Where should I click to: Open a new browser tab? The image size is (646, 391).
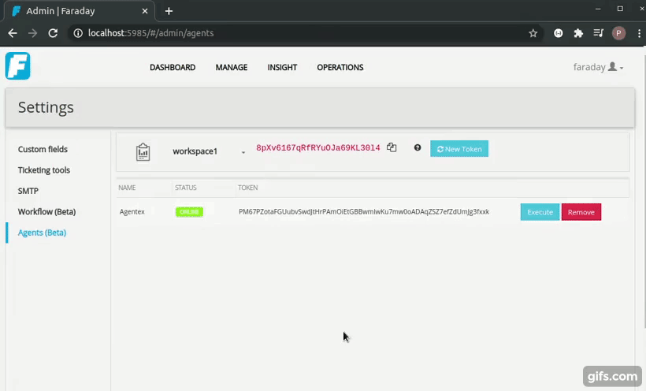pyautogui.click(x=169, y=11)
